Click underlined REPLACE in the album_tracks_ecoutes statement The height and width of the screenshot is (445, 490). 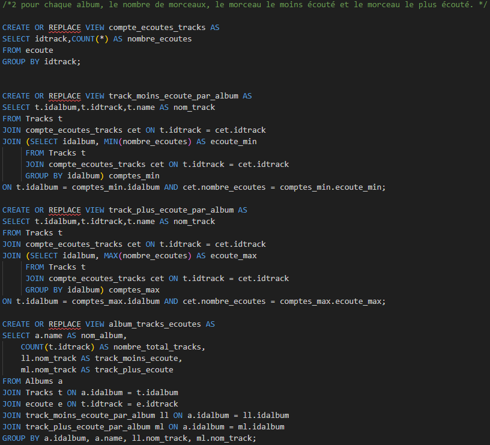(x=64, y=324)
